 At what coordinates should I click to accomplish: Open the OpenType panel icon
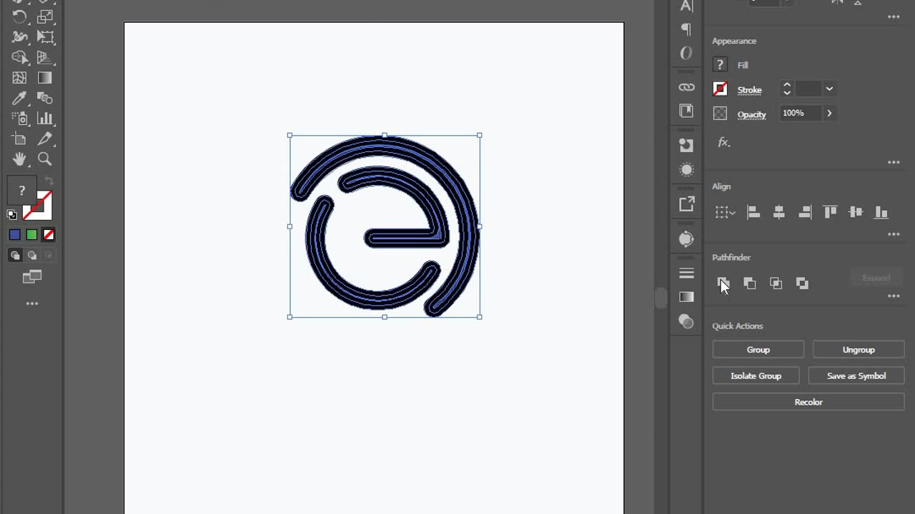pyautogui.click(x=686, y=54)
